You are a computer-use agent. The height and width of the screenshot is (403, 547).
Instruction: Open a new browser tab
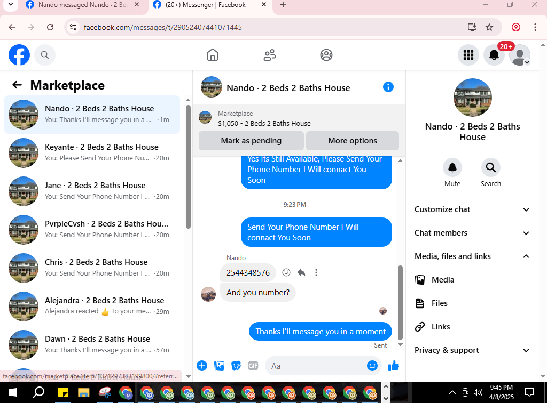tap(283, 5)
